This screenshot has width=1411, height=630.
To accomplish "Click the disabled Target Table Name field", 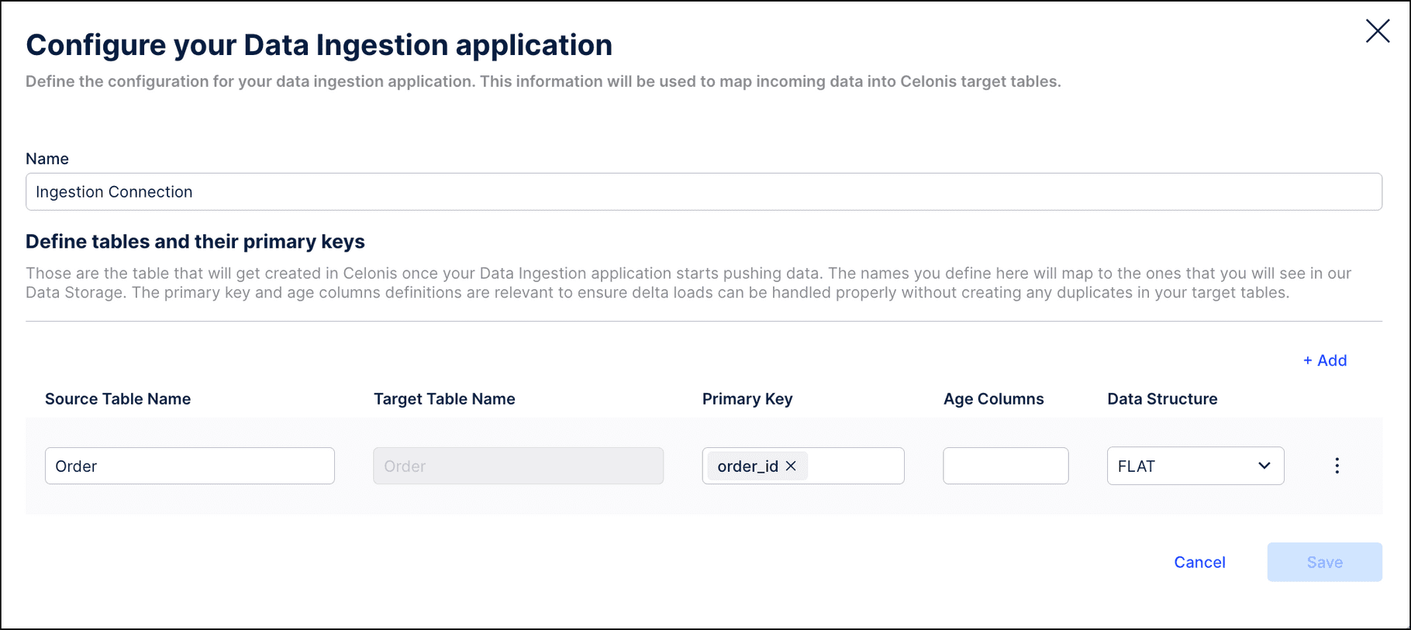I will (x=518, y=466).
